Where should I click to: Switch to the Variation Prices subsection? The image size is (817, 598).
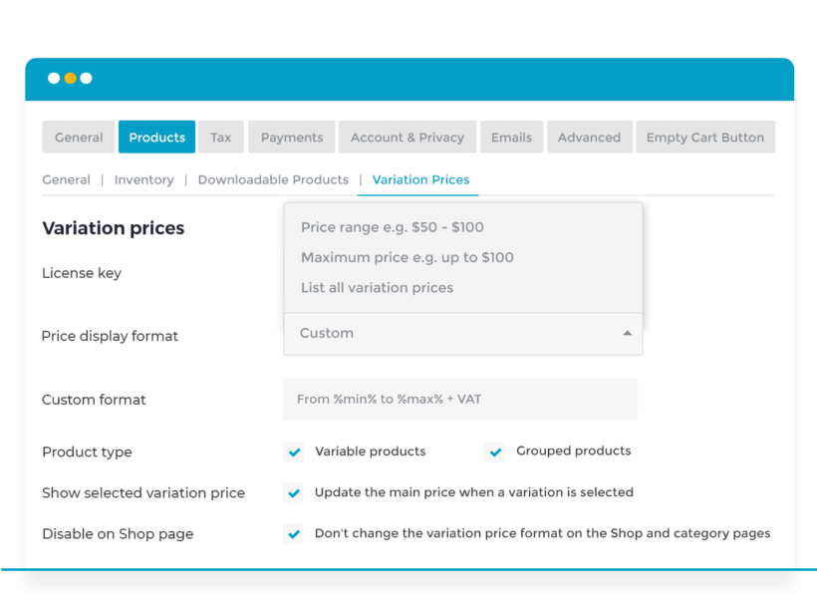point(419,179)
